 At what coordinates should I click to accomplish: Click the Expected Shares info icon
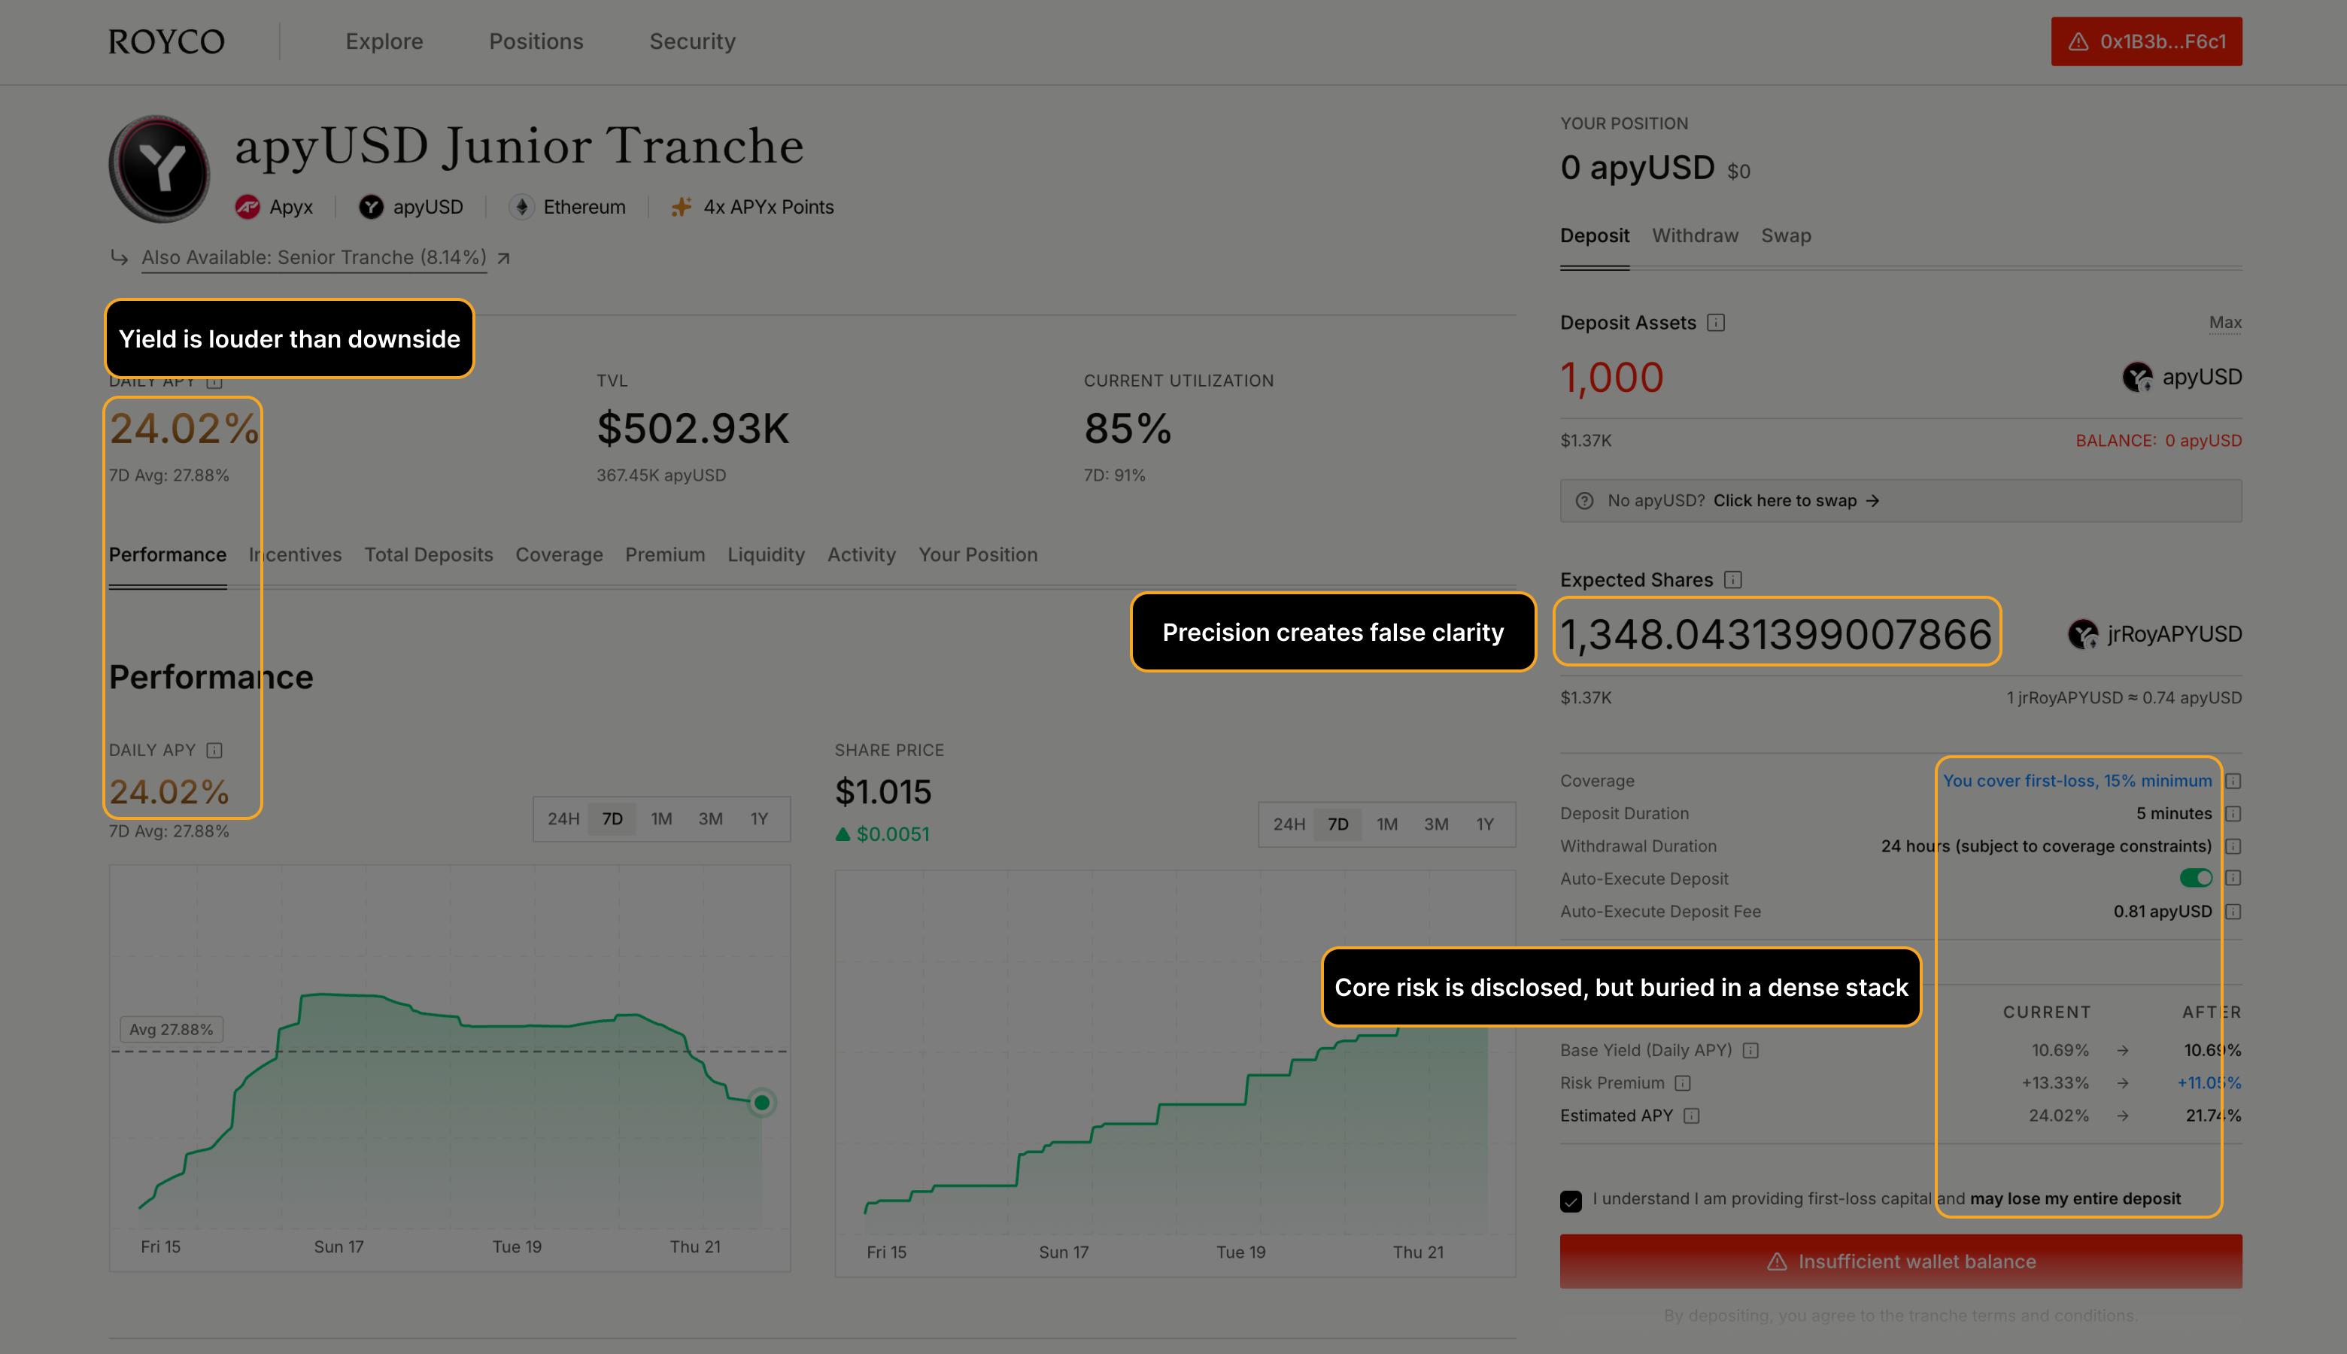click(1733, 580)
